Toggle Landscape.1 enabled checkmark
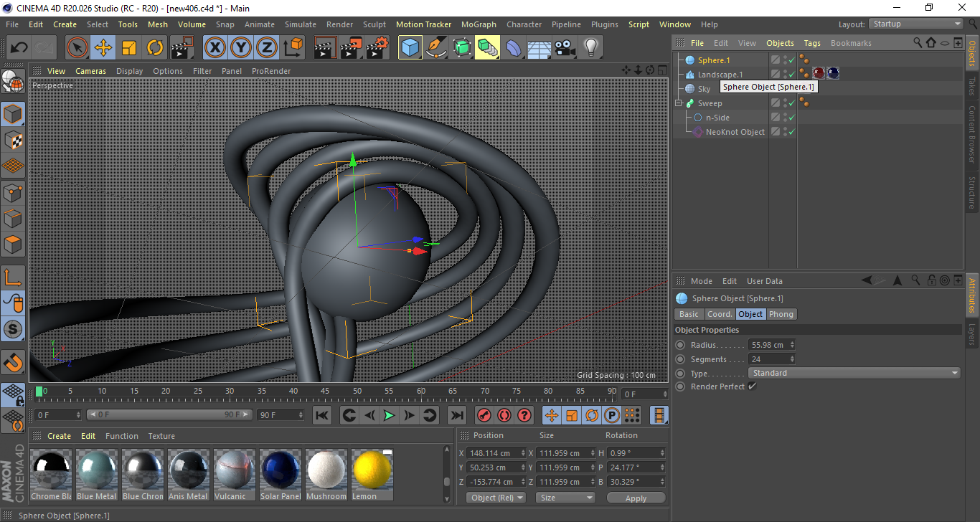Image resolution: width=980 pixels, height=522 pixels. (x=792, y=75)
